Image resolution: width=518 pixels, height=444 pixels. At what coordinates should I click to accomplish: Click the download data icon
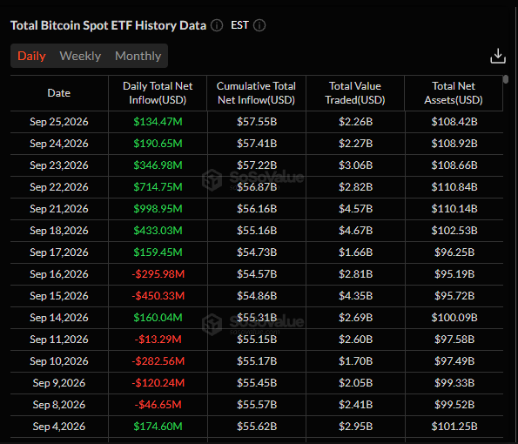[x=498, y=56]
